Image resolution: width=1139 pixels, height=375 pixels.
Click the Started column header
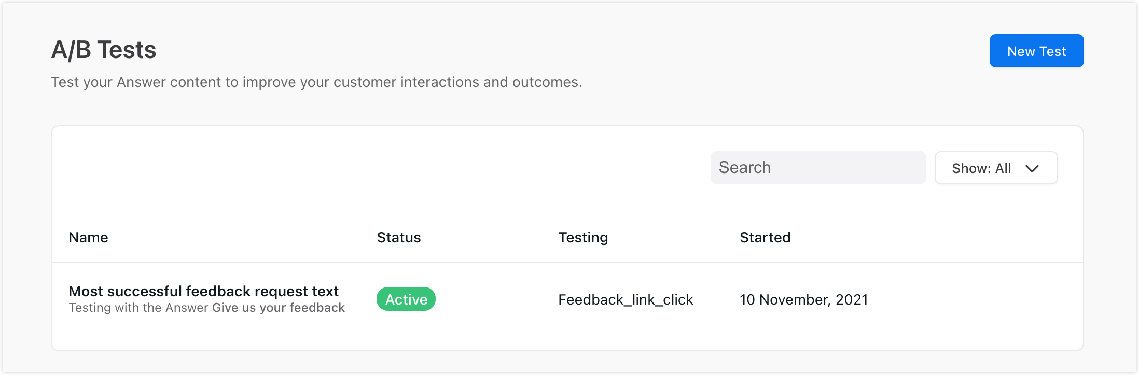765,237
